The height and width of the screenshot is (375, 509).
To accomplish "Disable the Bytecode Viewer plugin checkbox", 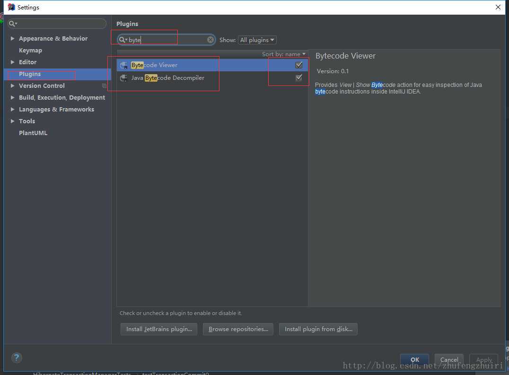I will 298,65.
